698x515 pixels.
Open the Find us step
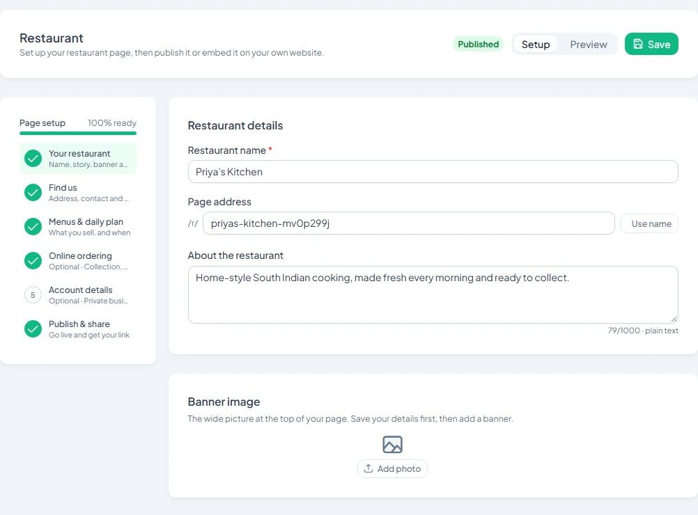click(x=78, y=193)
